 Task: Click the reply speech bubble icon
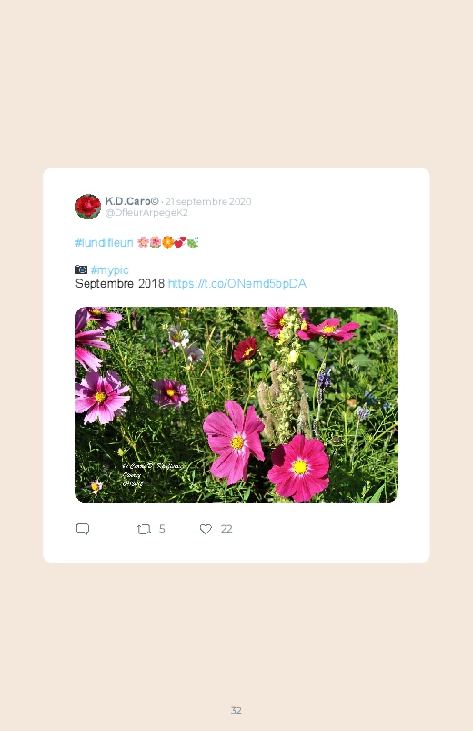83,529
